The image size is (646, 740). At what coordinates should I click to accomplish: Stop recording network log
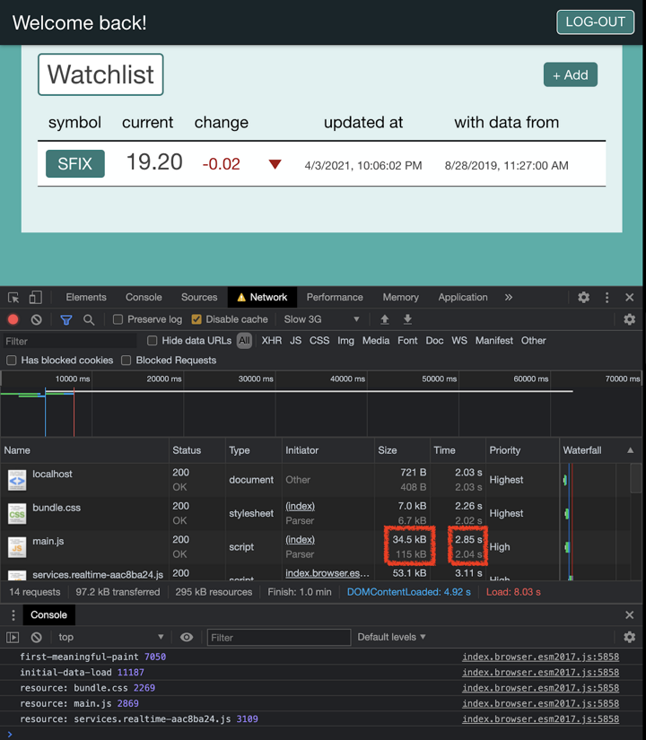13,319
